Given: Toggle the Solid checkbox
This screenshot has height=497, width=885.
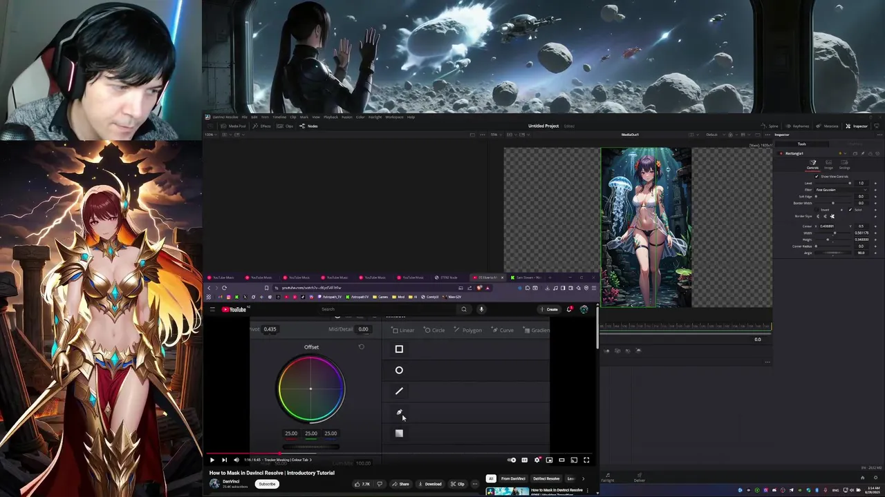Looking at the screenshot, I should click(x=850, y=210).
